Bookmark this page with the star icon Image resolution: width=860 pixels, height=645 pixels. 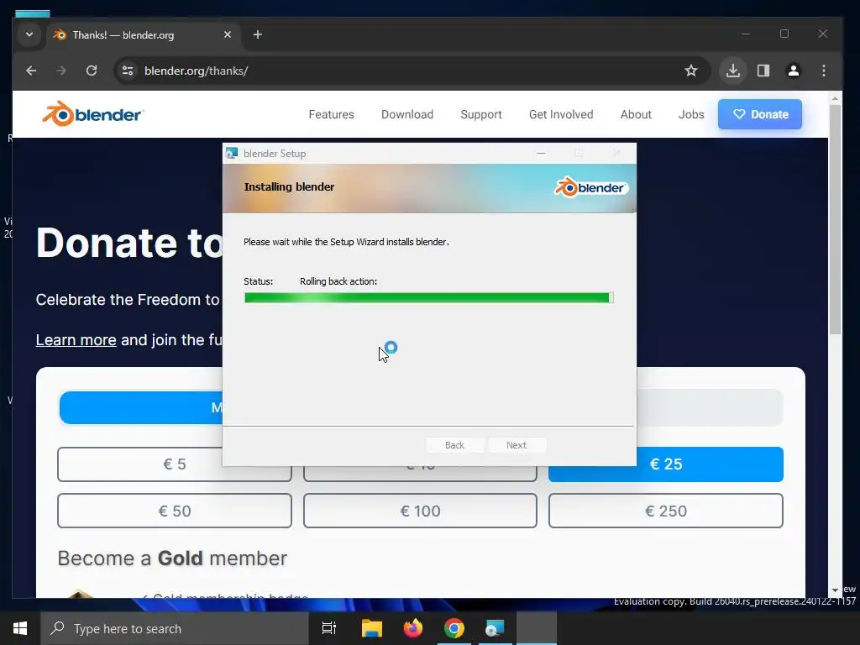point(691,71)
